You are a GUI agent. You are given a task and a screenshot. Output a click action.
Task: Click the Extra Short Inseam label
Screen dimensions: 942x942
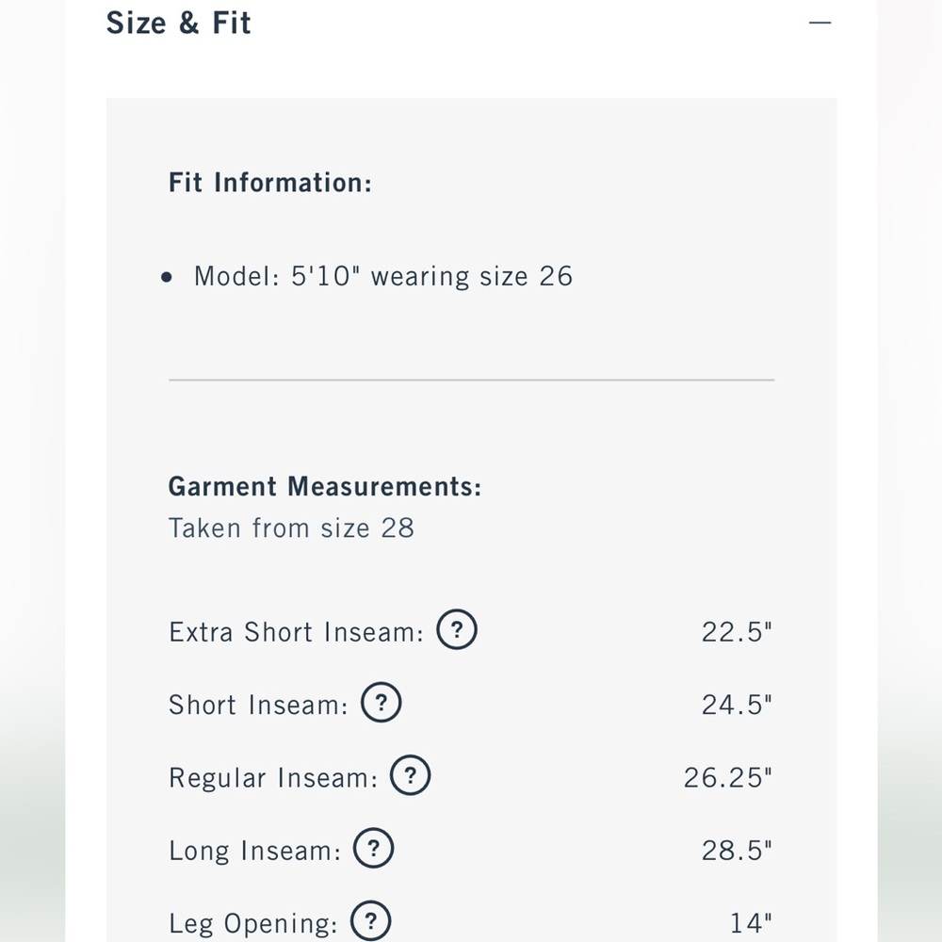pyautogui.click(x=296, y=632)
